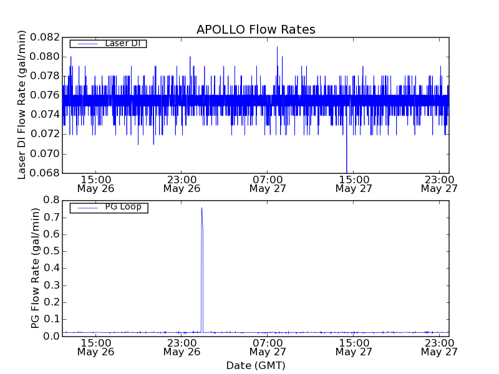Click the blue line sample in PG Loop legend
This screenshot has height=374, width=499.
click(87, 208)
